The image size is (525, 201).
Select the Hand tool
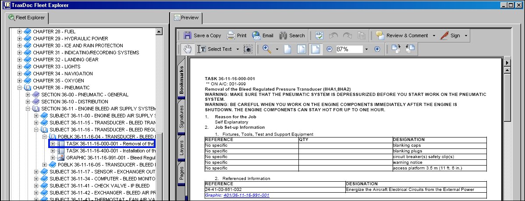188,49
